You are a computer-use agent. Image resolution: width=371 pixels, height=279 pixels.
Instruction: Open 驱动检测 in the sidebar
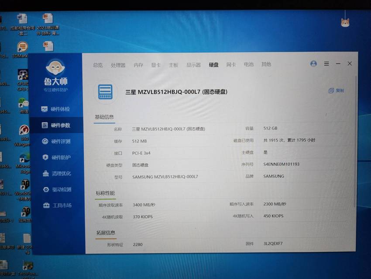[57, 189]
